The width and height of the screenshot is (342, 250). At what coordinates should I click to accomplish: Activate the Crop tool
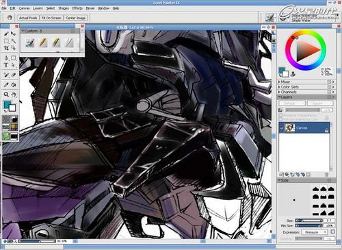(x=6, y=48)
